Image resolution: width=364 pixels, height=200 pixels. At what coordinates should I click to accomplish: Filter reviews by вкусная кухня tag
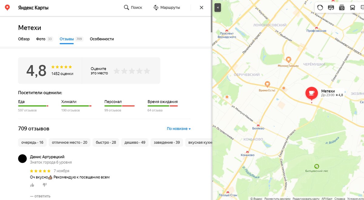point(199,143)
